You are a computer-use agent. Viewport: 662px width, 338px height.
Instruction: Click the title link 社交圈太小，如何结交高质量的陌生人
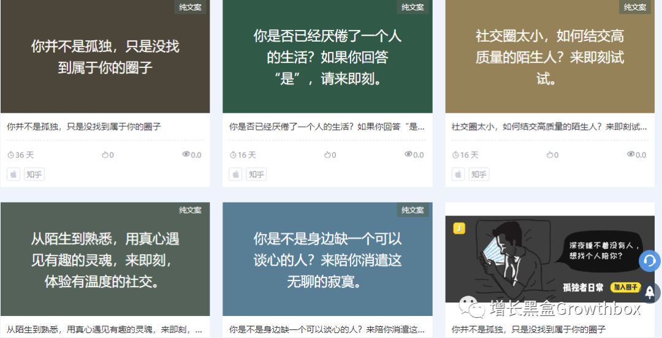[549, 127]
